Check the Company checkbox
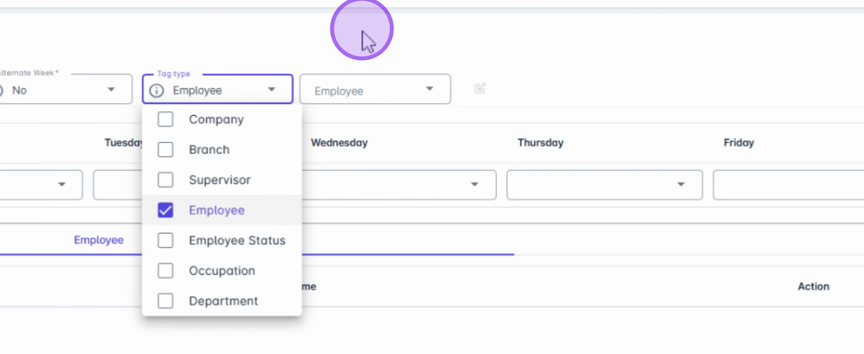The width and height of the screenshot is (864, 354). [x=165, y=119]
